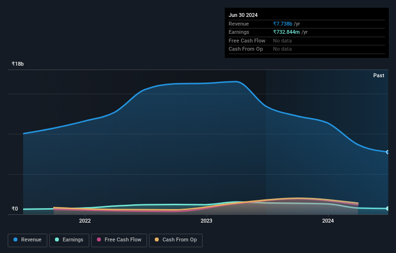Viewport: 396px width, 253px height.
Task: Toggle the Earnings series legend button
Action: (69, 240)
